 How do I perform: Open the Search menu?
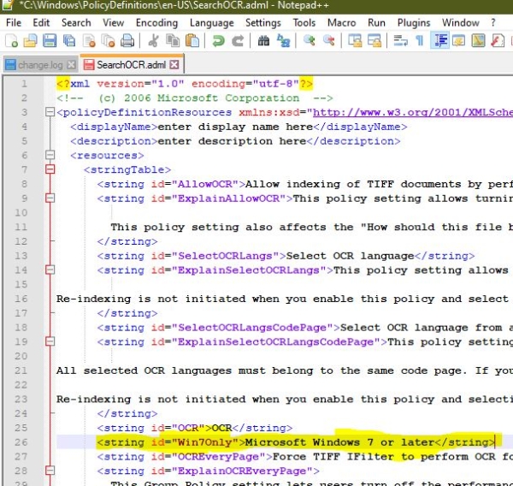(76, 22)
